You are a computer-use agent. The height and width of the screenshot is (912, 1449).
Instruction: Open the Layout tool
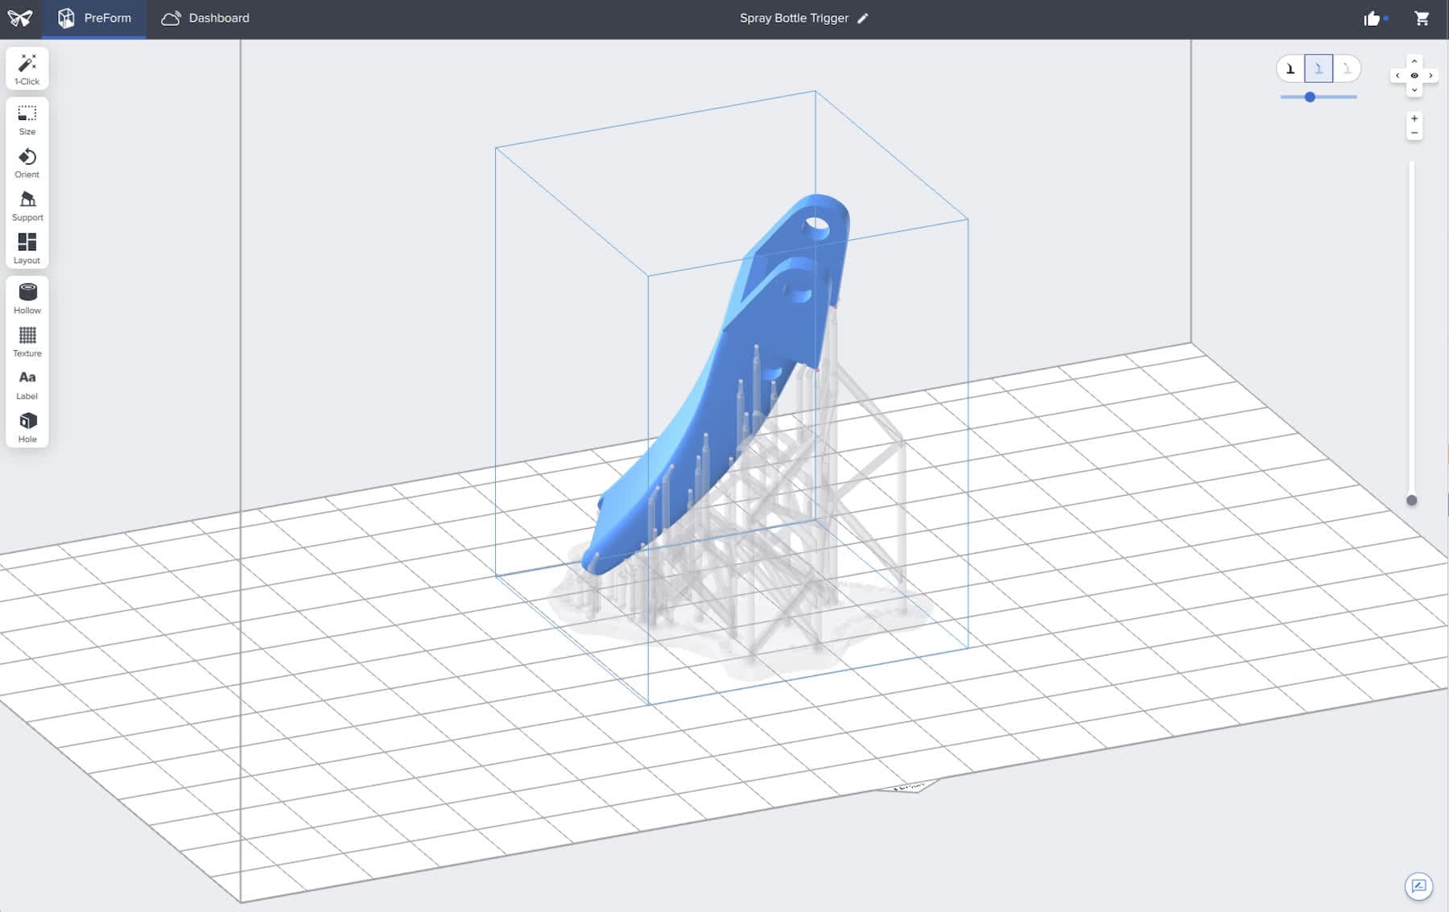point(27,249)
